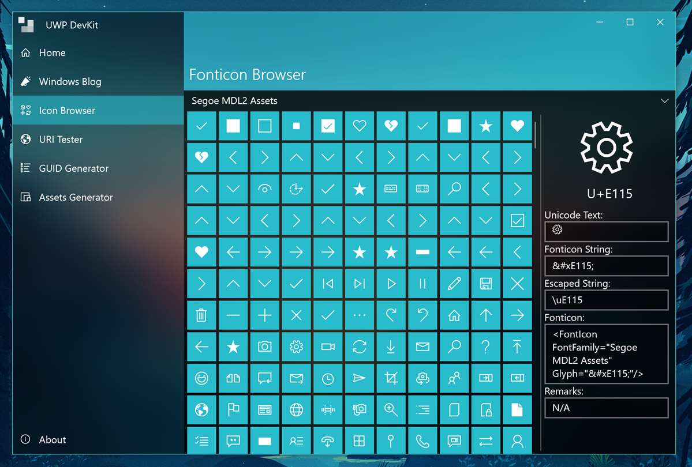Select the redo curved arrow icon
This screenshot has height=467, width=692.
[x=391, y=315]
